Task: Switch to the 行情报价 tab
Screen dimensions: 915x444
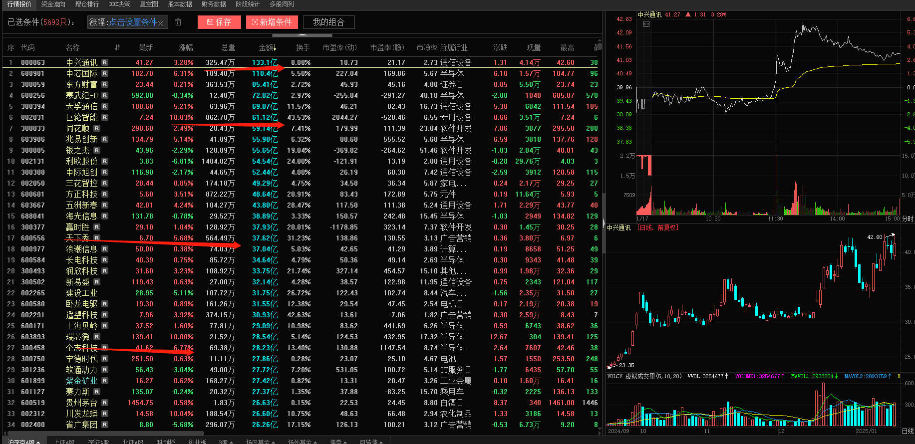Action: (x=19, y=4)
